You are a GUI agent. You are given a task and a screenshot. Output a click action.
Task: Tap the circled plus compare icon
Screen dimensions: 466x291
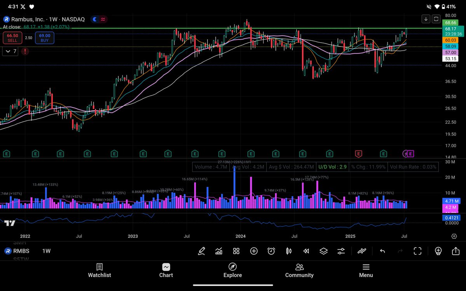[x=254, y=251]
